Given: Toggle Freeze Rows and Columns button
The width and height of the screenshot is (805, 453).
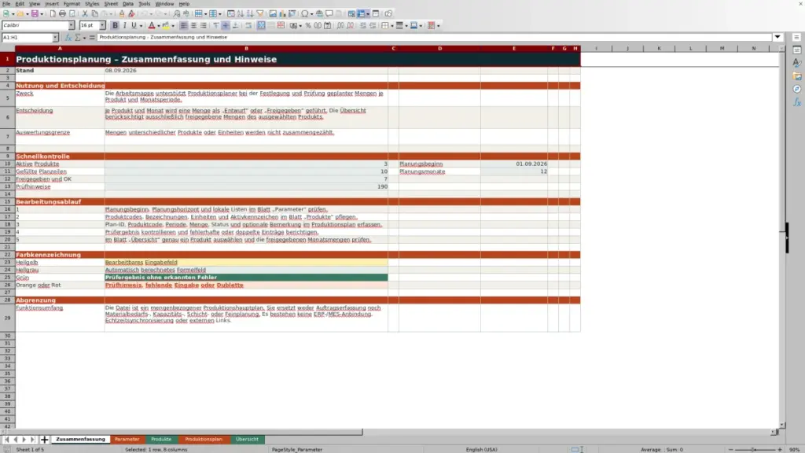Looking at the screenshot, I should 362,13.
